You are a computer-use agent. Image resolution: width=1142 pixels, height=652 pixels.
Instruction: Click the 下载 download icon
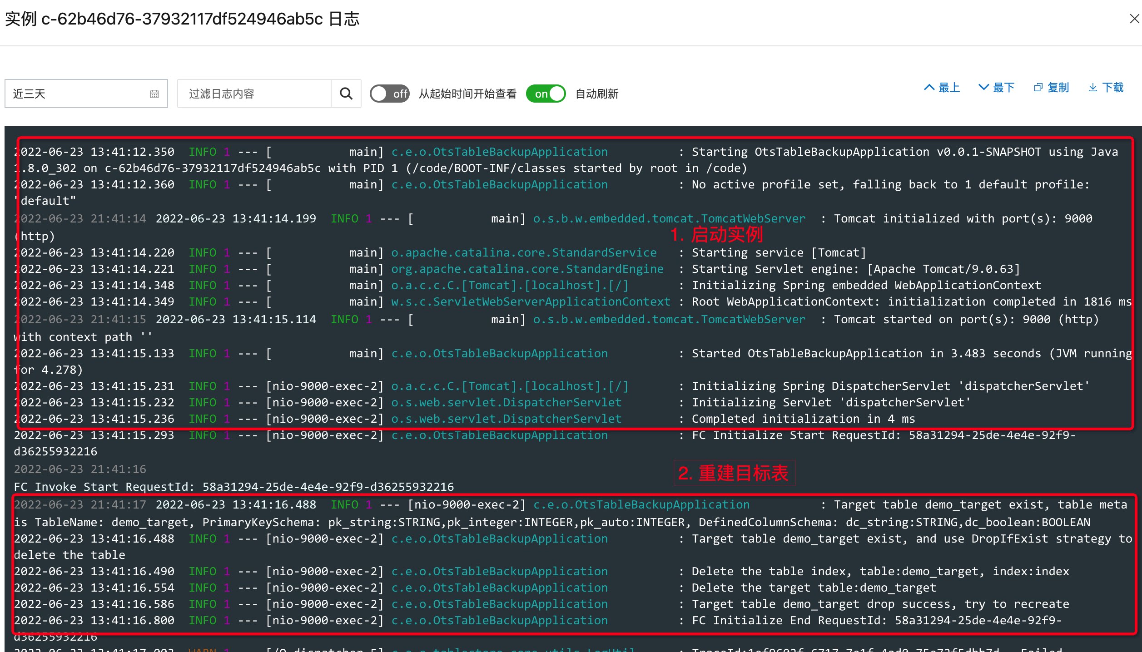point(1093,88)
